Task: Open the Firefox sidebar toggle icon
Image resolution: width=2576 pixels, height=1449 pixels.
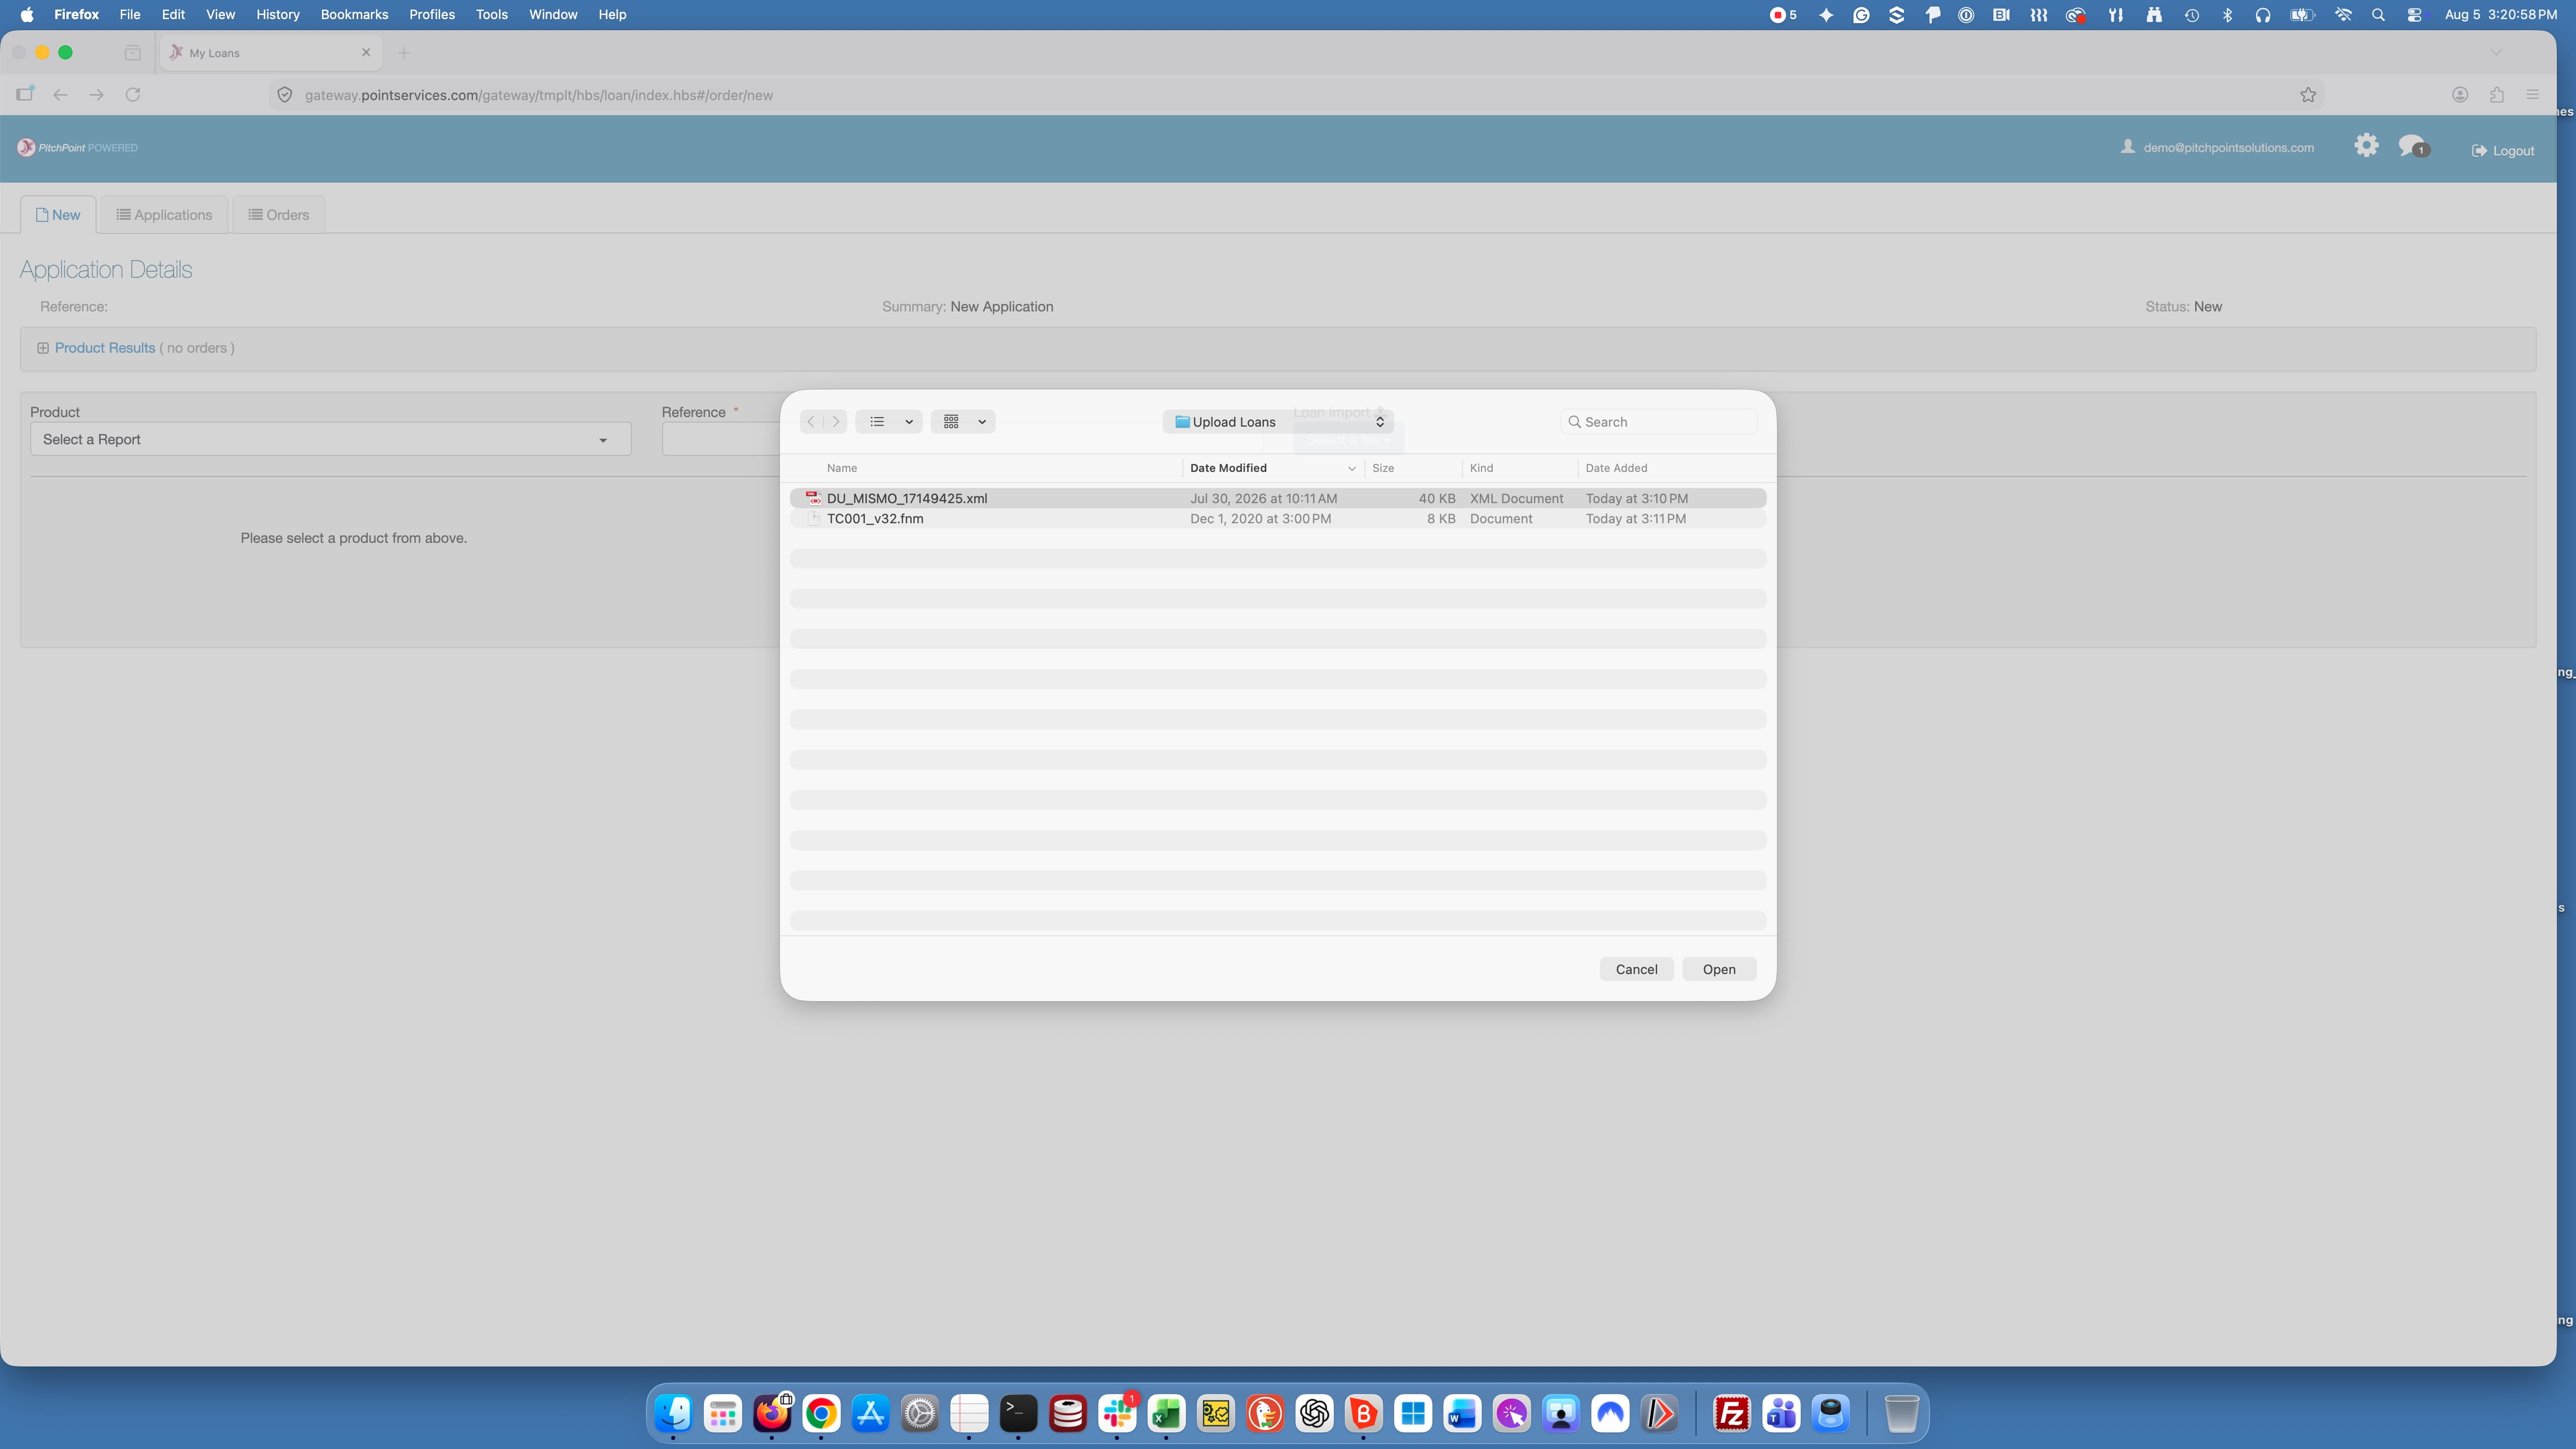Action: [25, 95]
